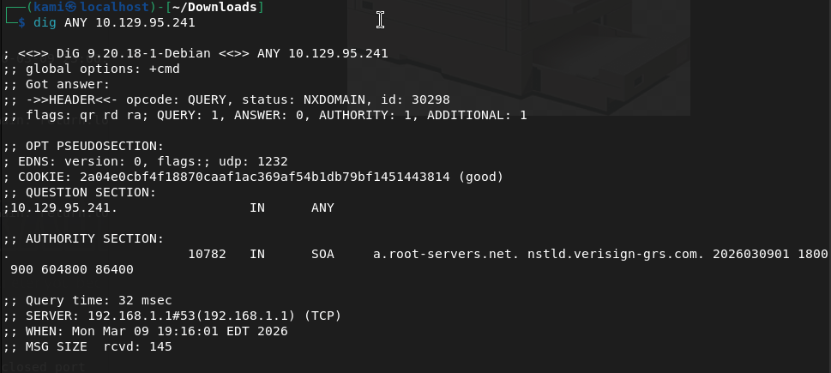Screen dimensions: 831x373
Task: Click the word dig in the command
Action: (x=43, y=22)
